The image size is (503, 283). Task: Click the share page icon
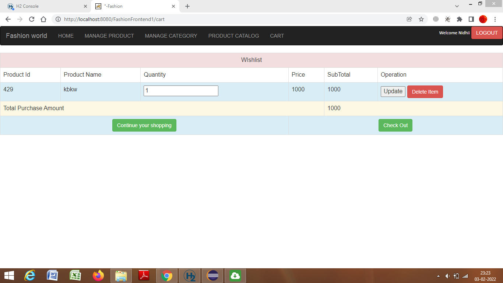[x=409, y=19]
